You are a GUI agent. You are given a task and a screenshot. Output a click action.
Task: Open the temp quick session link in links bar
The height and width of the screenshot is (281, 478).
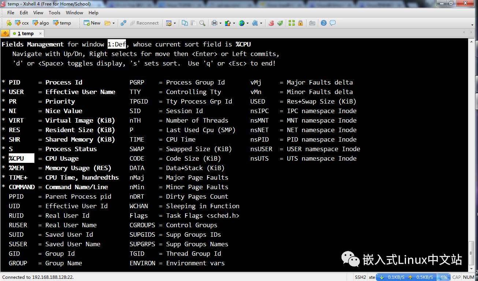click(62, 23)
